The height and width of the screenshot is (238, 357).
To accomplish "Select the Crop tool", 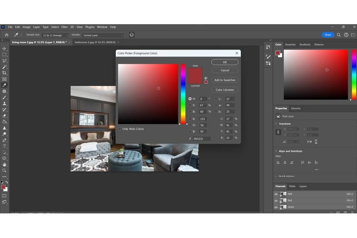I will [4, 73].
